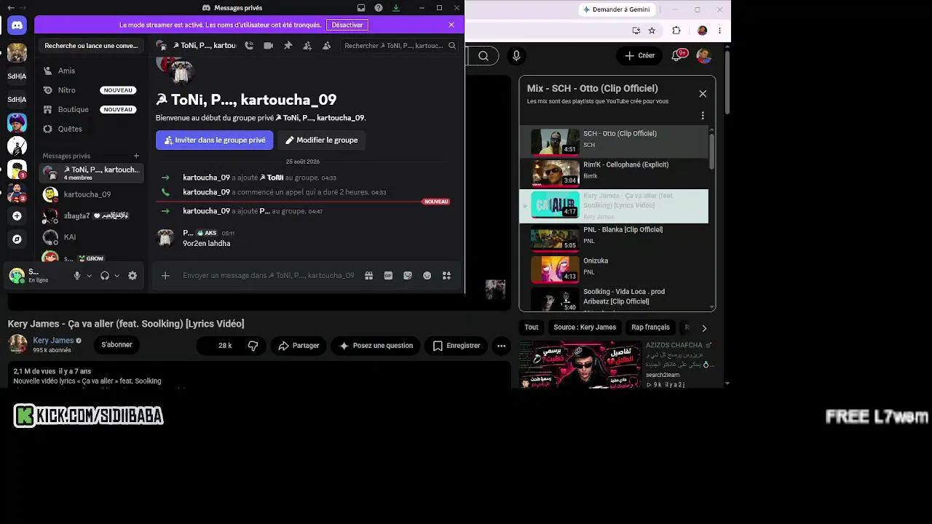Install app icon in Chrome address bar

tap(636, 31)
